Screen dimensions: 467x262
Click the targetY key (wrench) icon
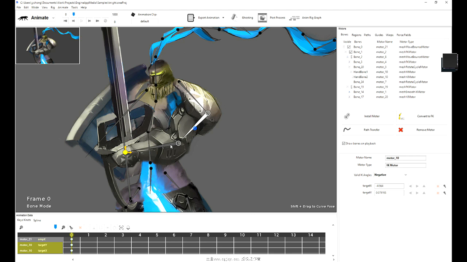click(x=445, y=193)
